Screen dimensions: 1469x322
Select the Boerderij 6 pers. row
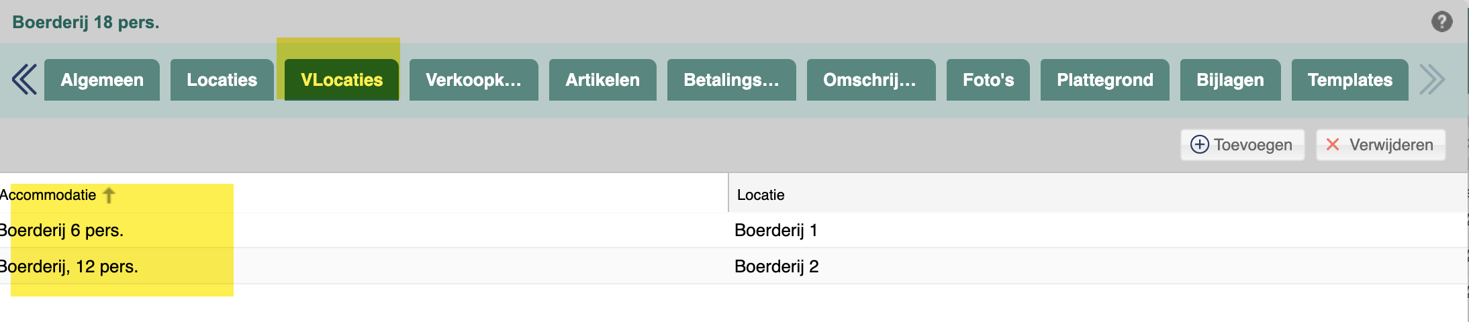tap(733, 230)
